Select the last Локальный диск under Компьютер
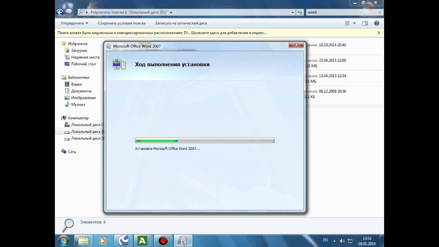Screen dimensions: 439x247 [84, 138]
